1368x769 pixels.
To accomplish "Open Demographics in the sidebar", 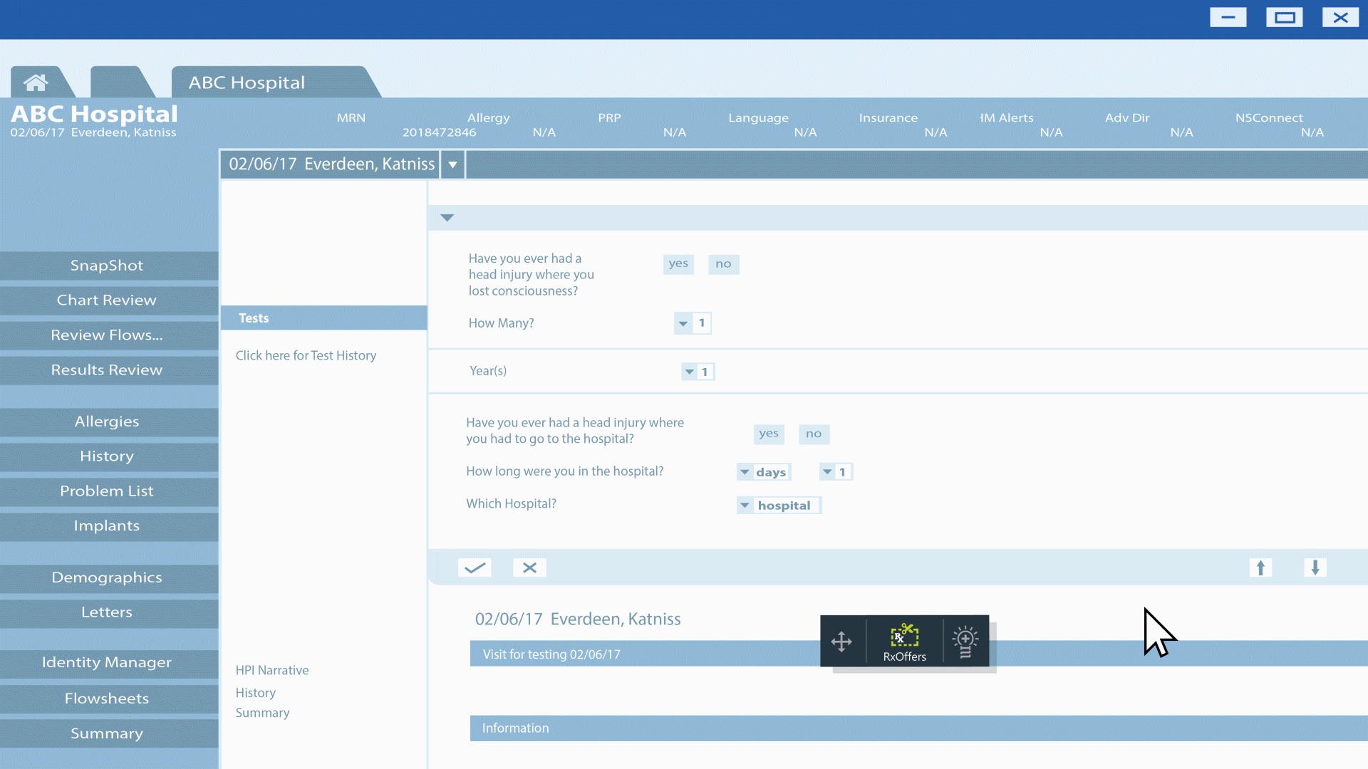I will coord(108,578).
